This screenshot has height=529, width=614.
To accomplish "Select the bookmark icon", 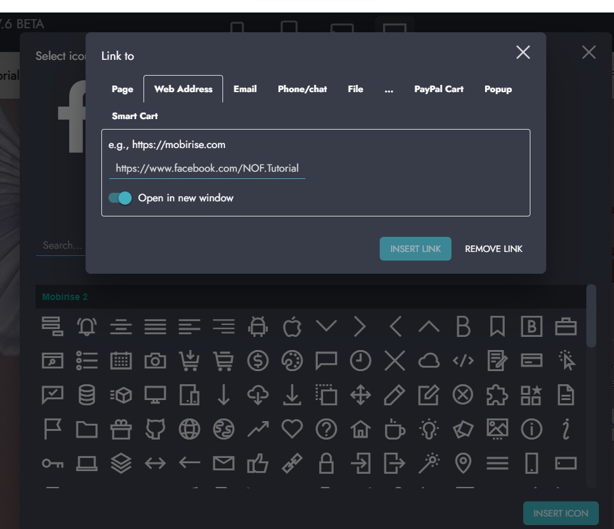I will [498, 326].
